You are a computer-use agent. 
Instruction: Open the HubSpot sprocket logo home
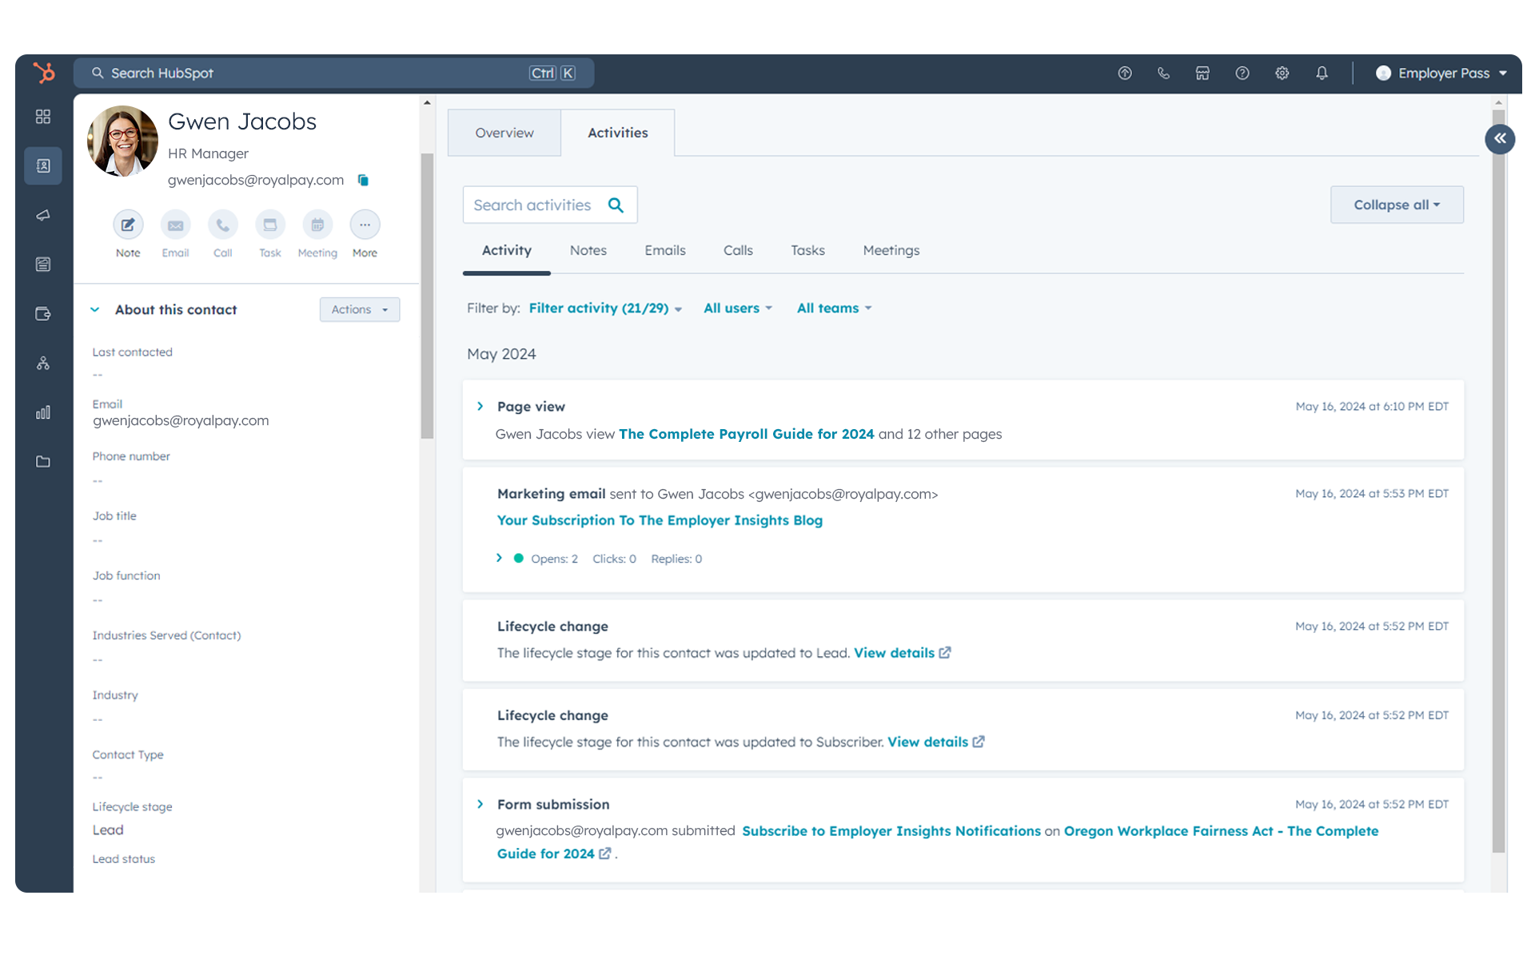click(44, 73)
